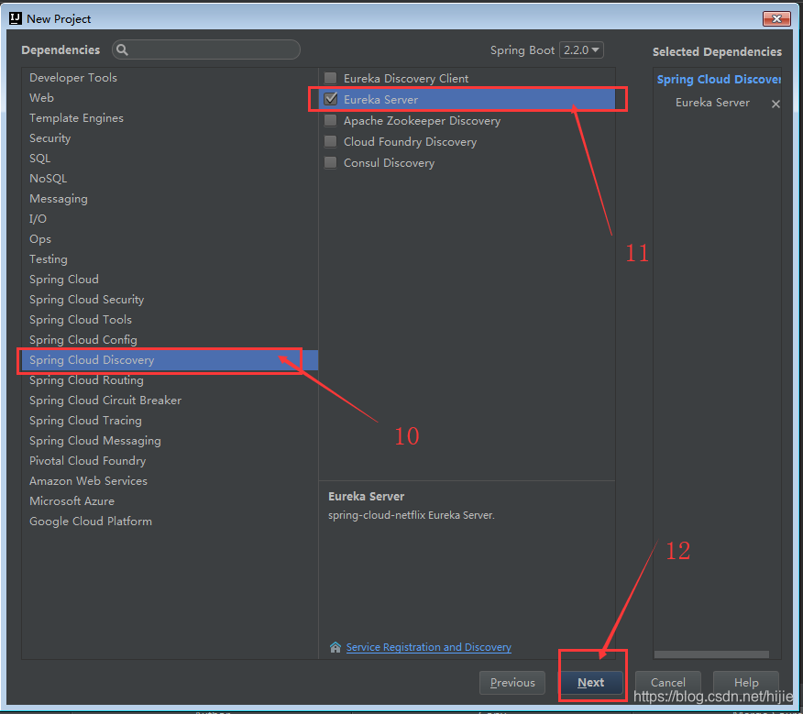
Task: Click the Cloud Foundry Discovery label
Action: pyautogui.click(x=410, y=142)
